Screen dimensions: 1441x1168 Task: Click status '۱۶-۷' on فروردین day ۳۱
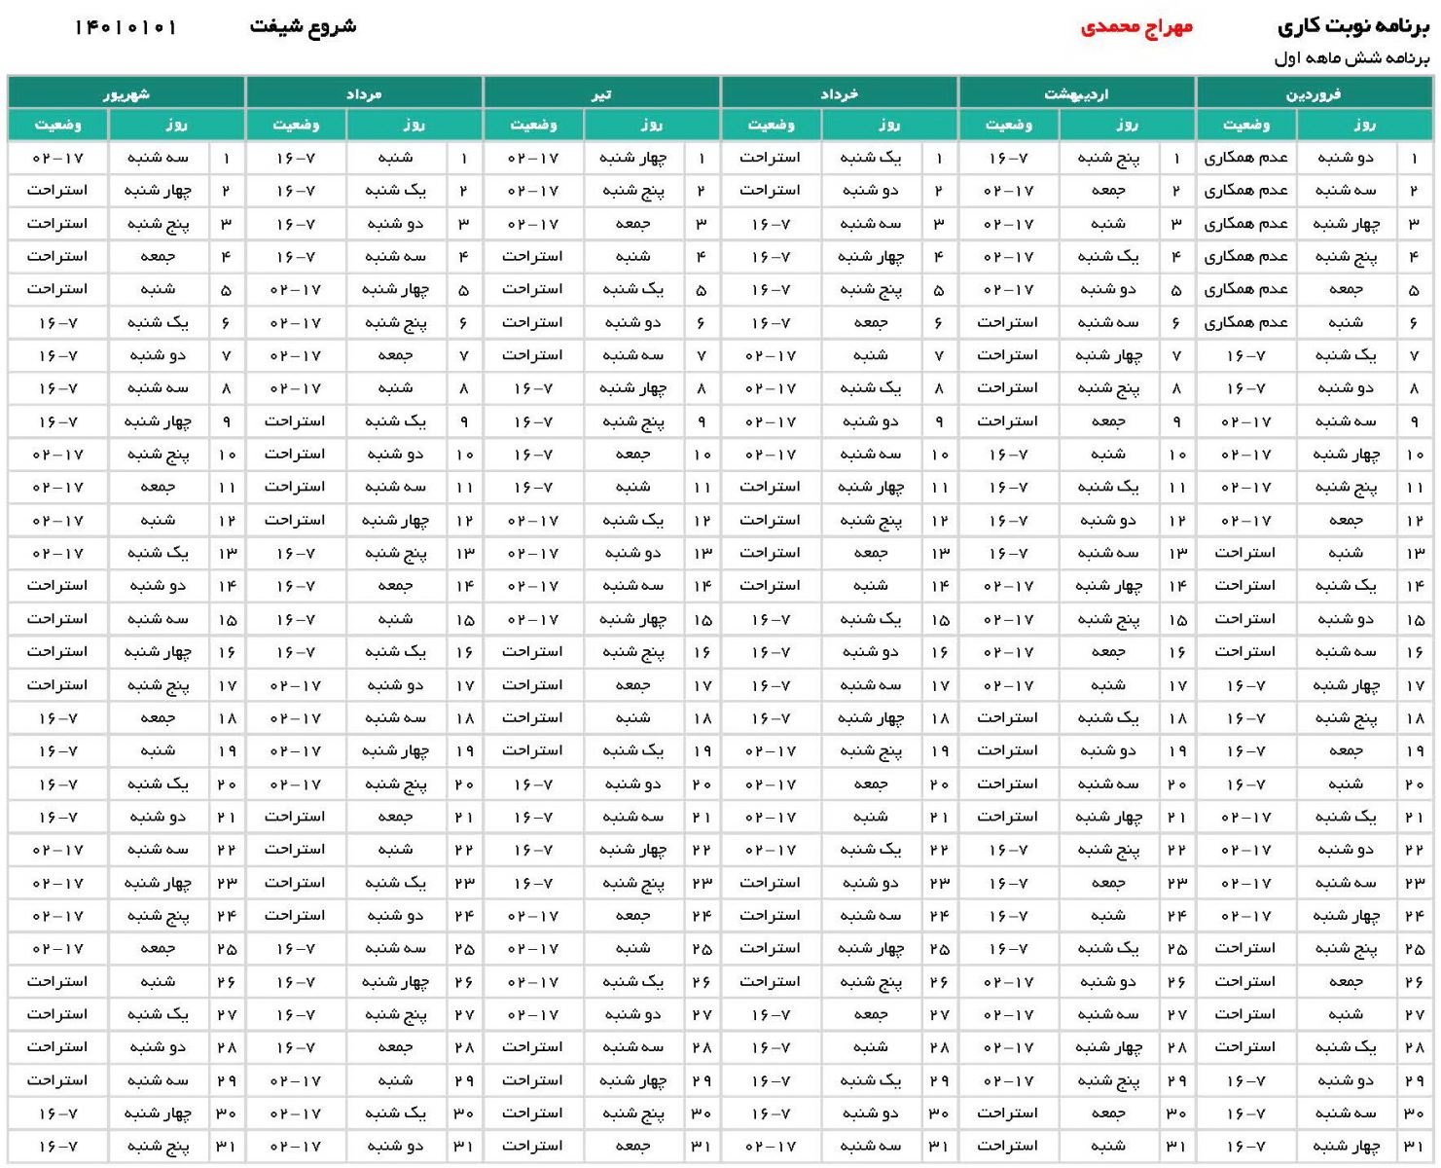1245,1146
